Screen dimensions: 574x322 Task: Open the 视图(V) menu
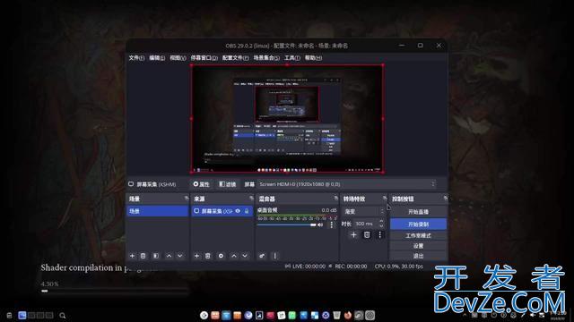coord(178,57)
